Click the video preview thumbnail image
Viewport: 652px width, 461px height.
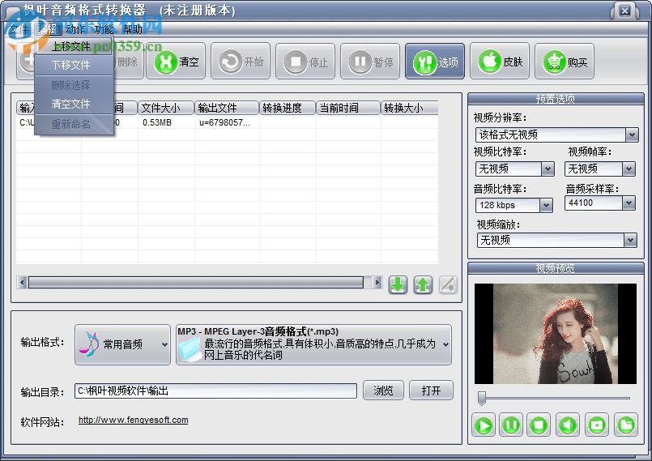pyautogui.click(x=555, y=334)
